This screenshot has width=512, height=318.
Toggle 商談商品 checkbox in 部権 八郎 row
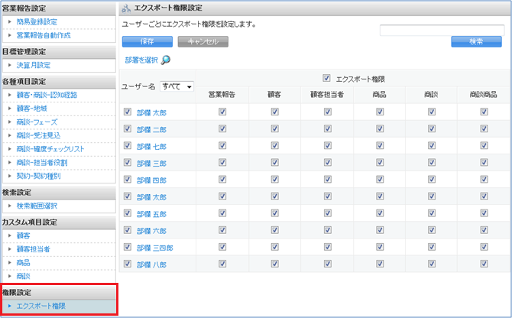coord(484,264)
